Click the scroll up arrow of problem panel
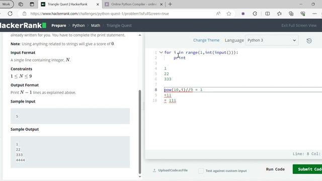 point(140,35)
